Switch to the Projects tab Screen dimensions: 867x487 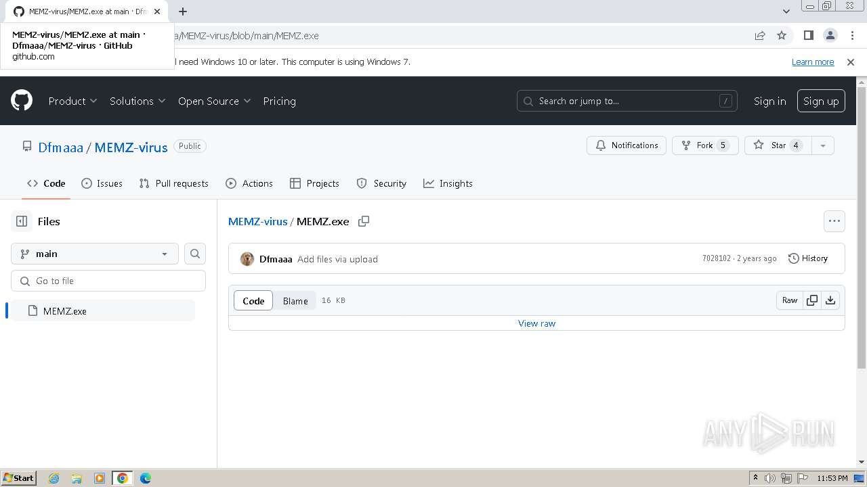click(x=314, y=183)
